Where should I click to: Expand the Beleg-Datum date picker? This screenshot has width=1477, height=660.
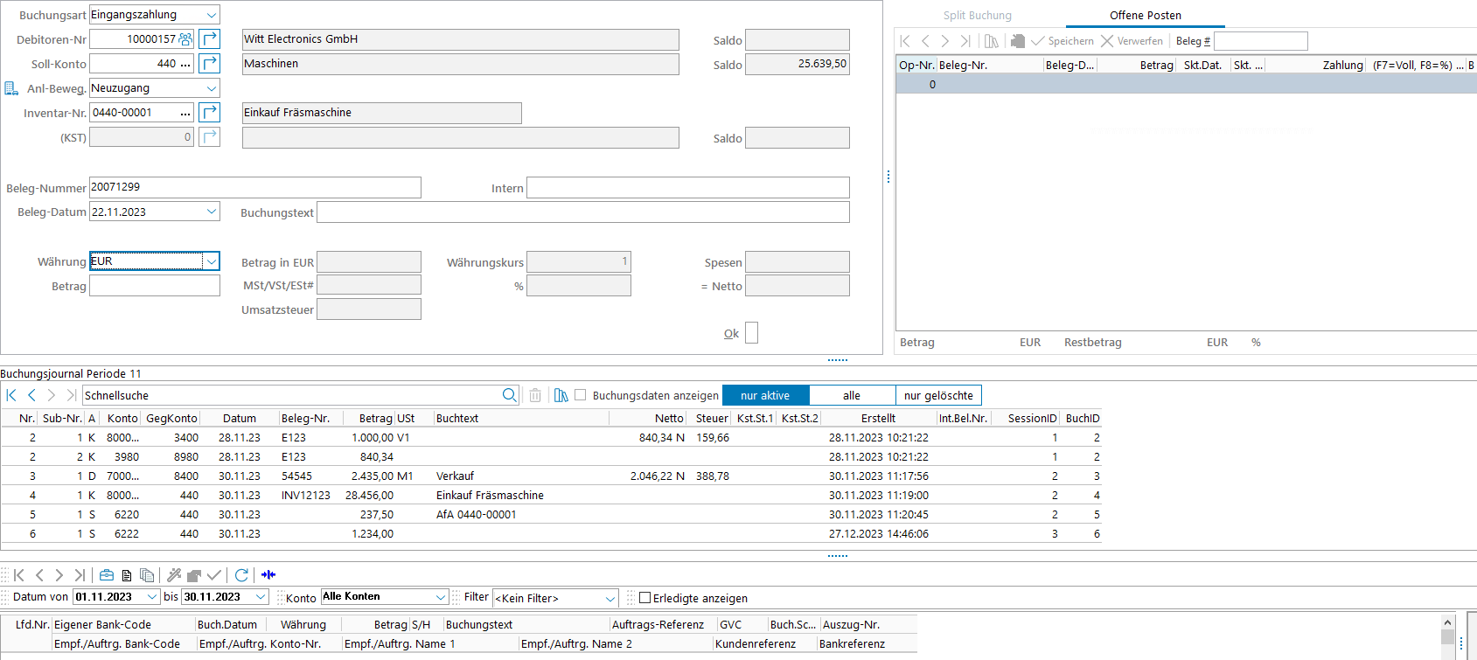click(212, 212)
